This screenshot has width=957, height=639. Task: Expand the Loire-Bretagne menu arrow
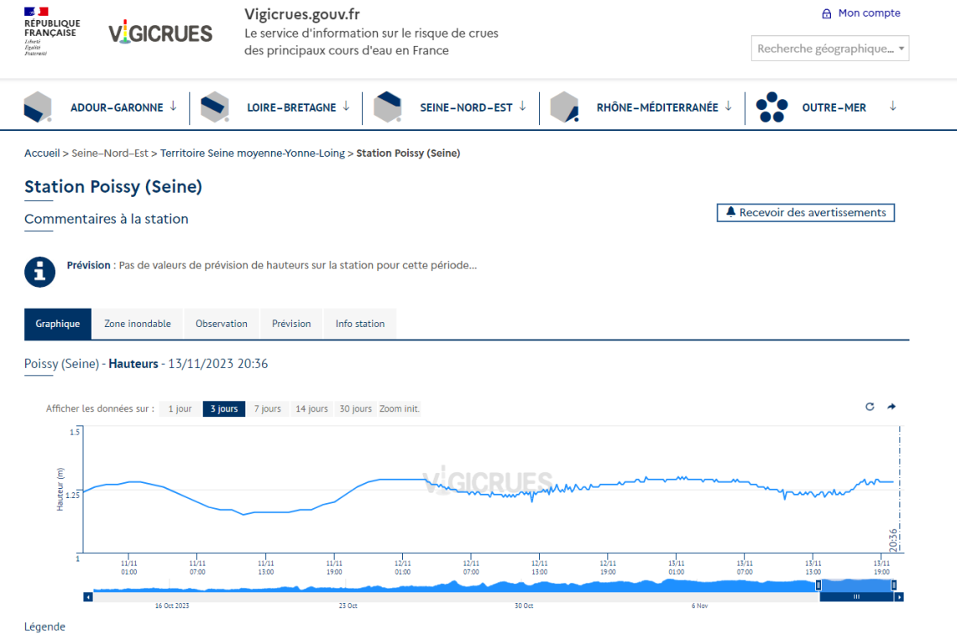(346, 106)
